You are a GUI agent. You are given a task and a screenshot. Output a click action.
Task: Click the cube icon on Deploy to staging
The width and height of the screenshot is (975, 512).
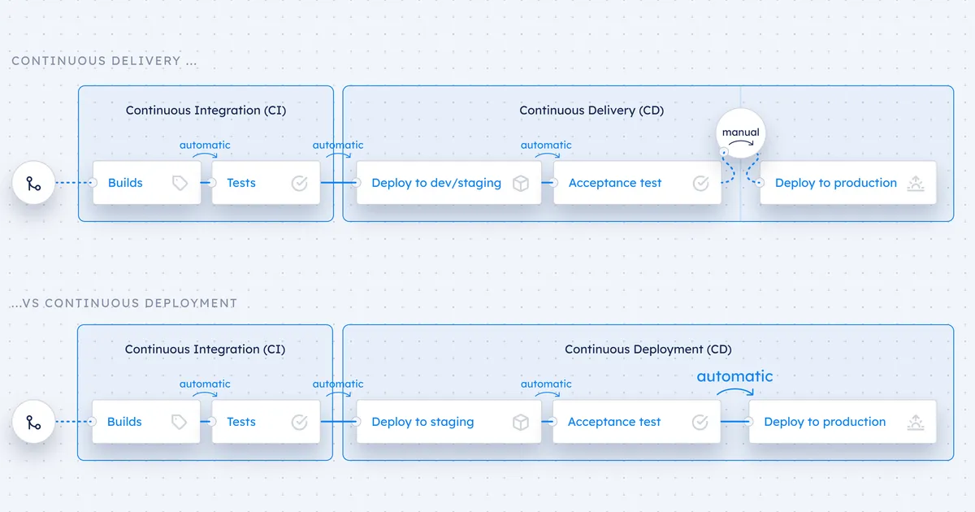[x=521, y=422]
